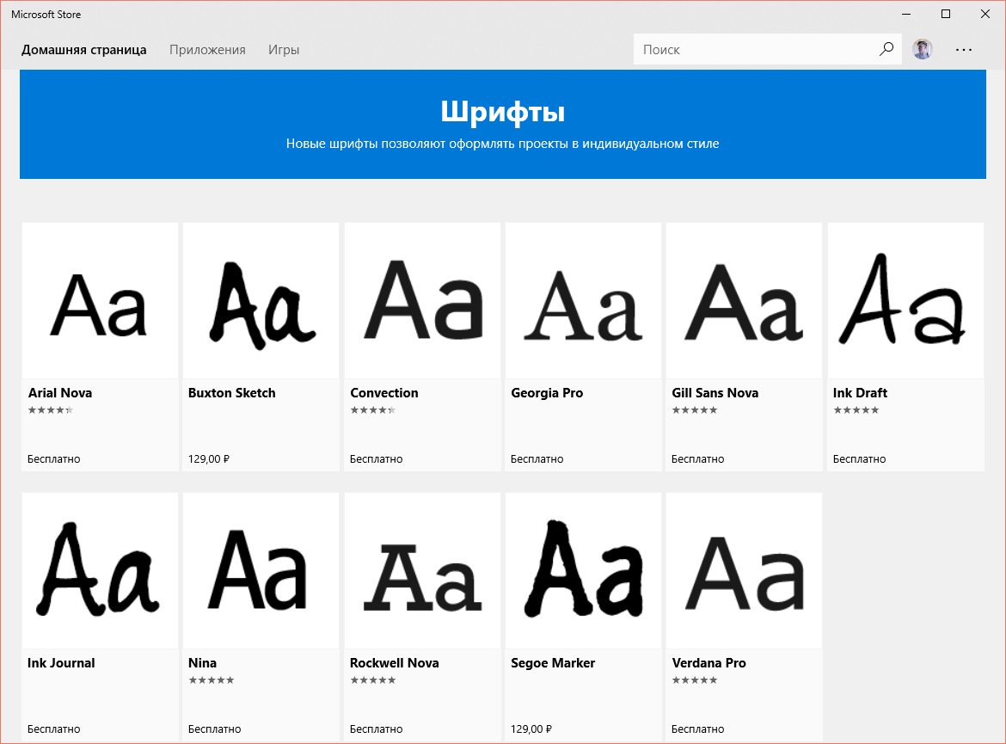Click the Verdana Pro font name
Viewport: 1006px width, 744px height.
[x=709, y=663]
